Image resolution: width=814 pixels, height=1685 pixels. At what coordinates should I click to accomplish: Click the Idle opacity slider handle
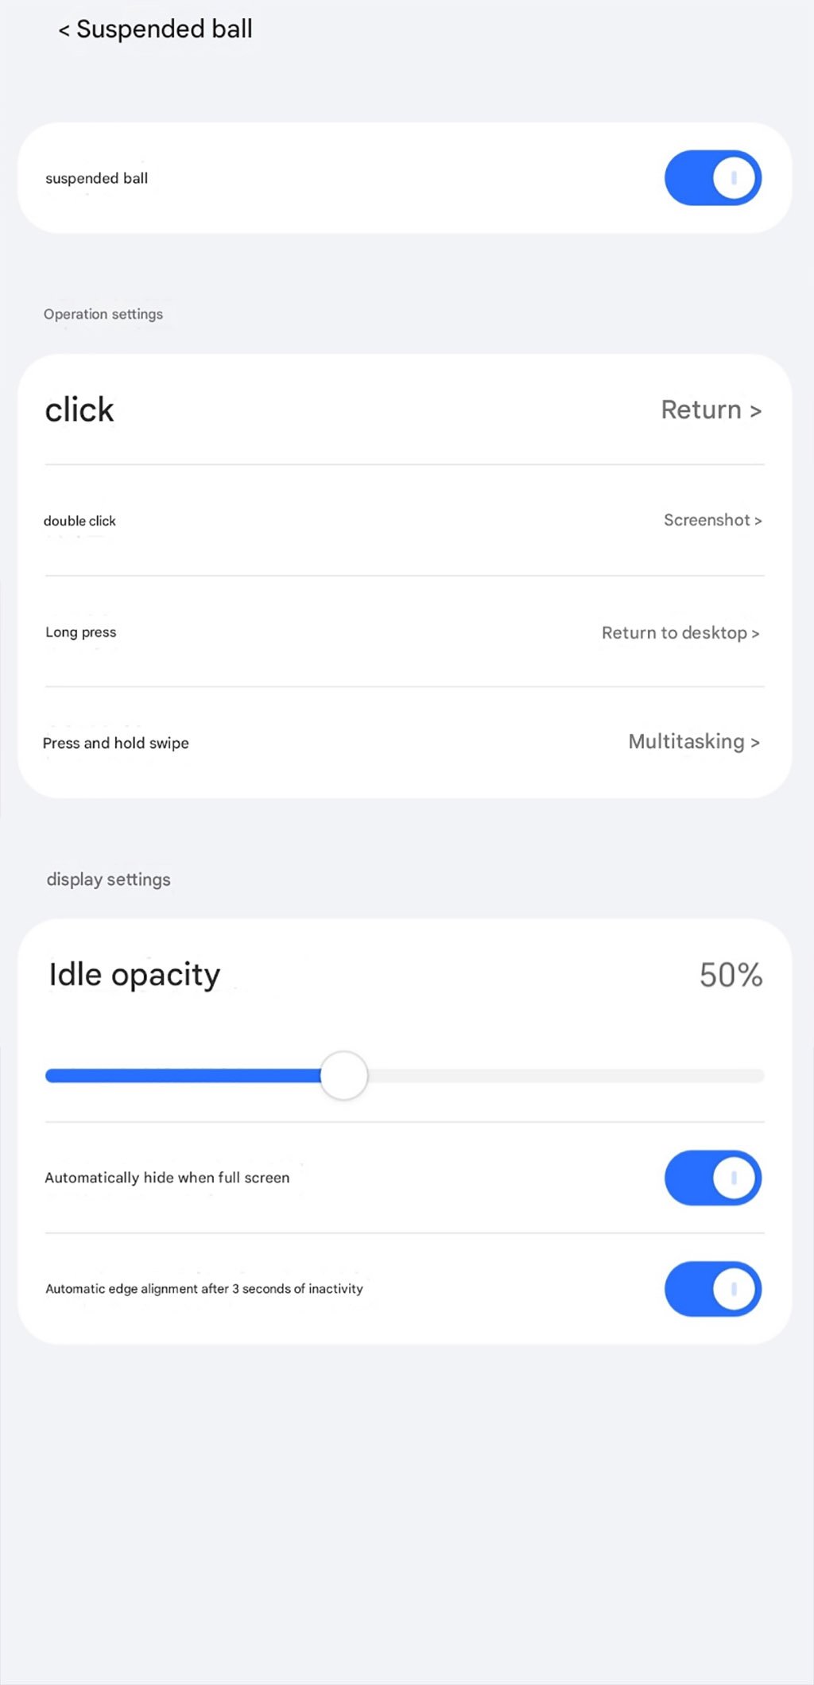click(343, 1076)
